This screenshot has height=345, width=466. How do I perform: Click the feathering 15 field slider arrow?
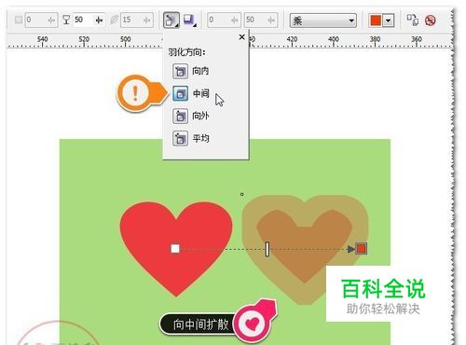point(147,21)
